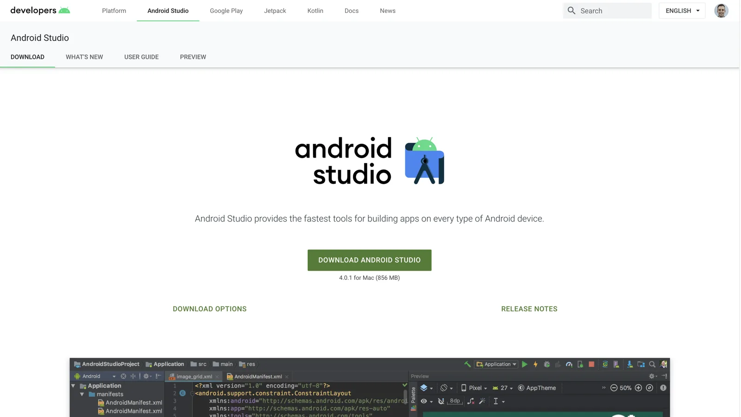Click the AVD Manager device icon
Image resolution: width=741 pixels, height=417 pixels.
click(x=616, y=364)
